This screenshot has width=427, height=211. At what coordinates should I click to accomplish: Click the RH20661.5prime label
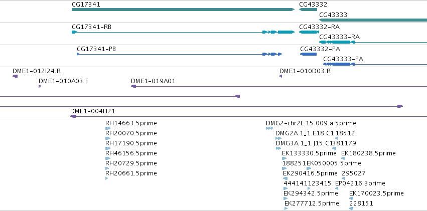coord(131,173)
